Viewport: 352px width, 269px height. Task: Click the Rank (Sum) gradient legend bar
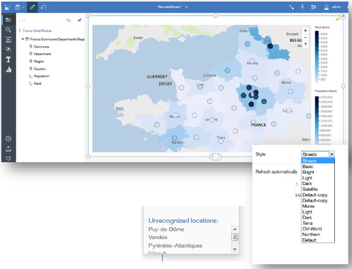(317, 57)
